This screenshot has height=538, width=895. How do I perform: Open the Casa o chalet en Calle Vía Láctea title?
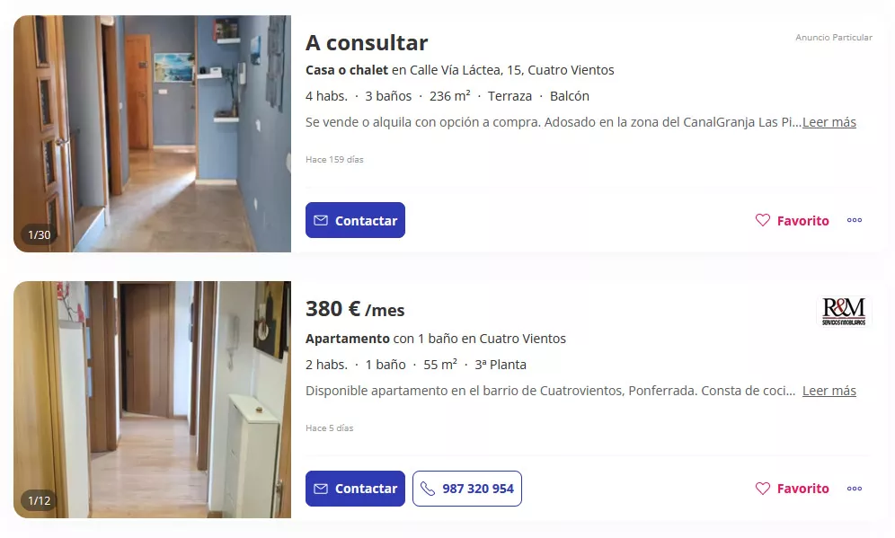pyautogui.click(x=459, y=70)
